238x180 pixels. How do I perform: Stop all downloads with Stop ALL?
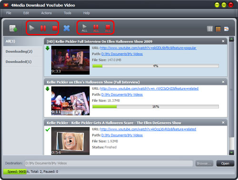click(108, 28)
